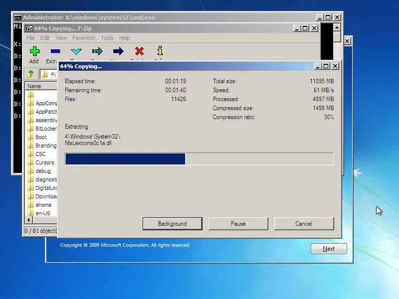Open the Help menu
The image size is (399, 299).
[x=125, y=38]
